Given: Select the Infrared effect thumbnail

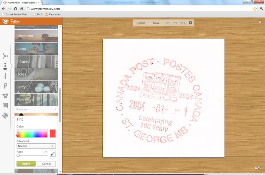Looking at the screenshot, I should 36,61.
